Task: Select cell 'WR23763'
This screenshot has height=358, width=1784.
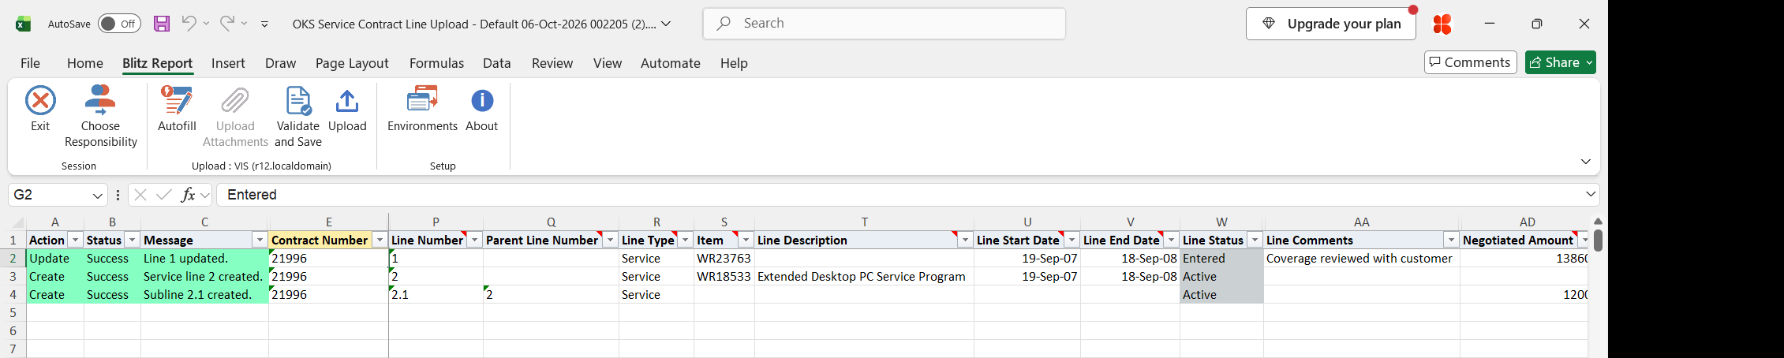Action: (724, 259)
